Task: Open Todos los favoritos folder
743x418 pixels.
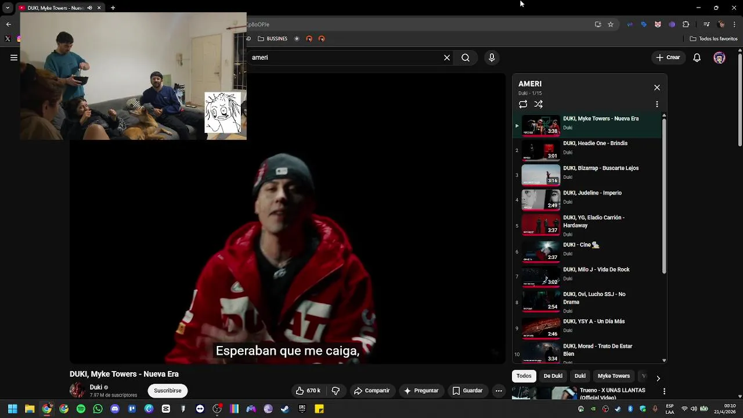Action: [x=713, y=39]
